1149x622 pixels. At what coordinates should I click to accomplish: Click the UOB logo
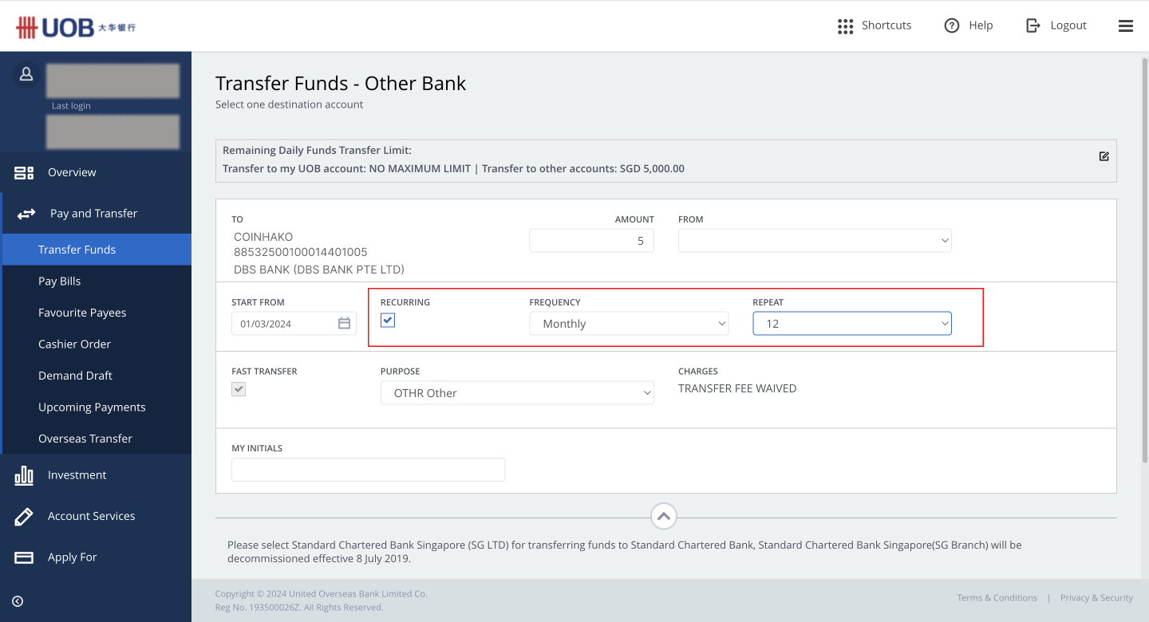click(x=76, y=27)
